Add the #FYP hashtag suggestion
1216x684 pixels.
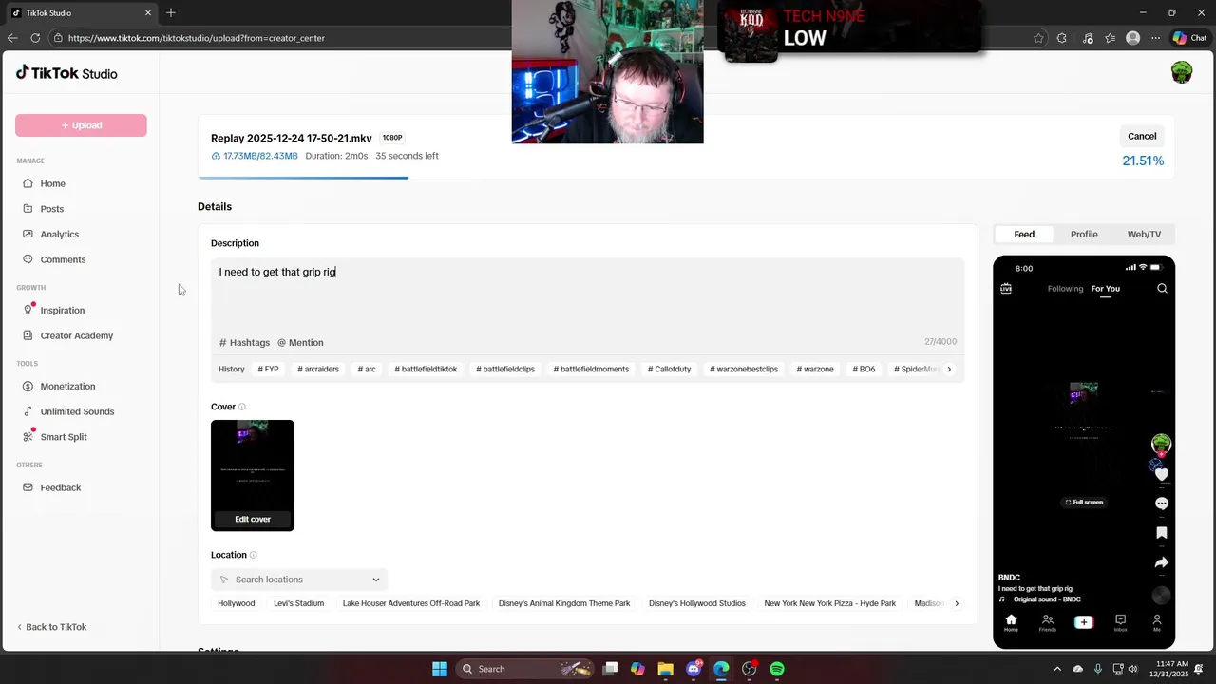[x=268, y=369]
